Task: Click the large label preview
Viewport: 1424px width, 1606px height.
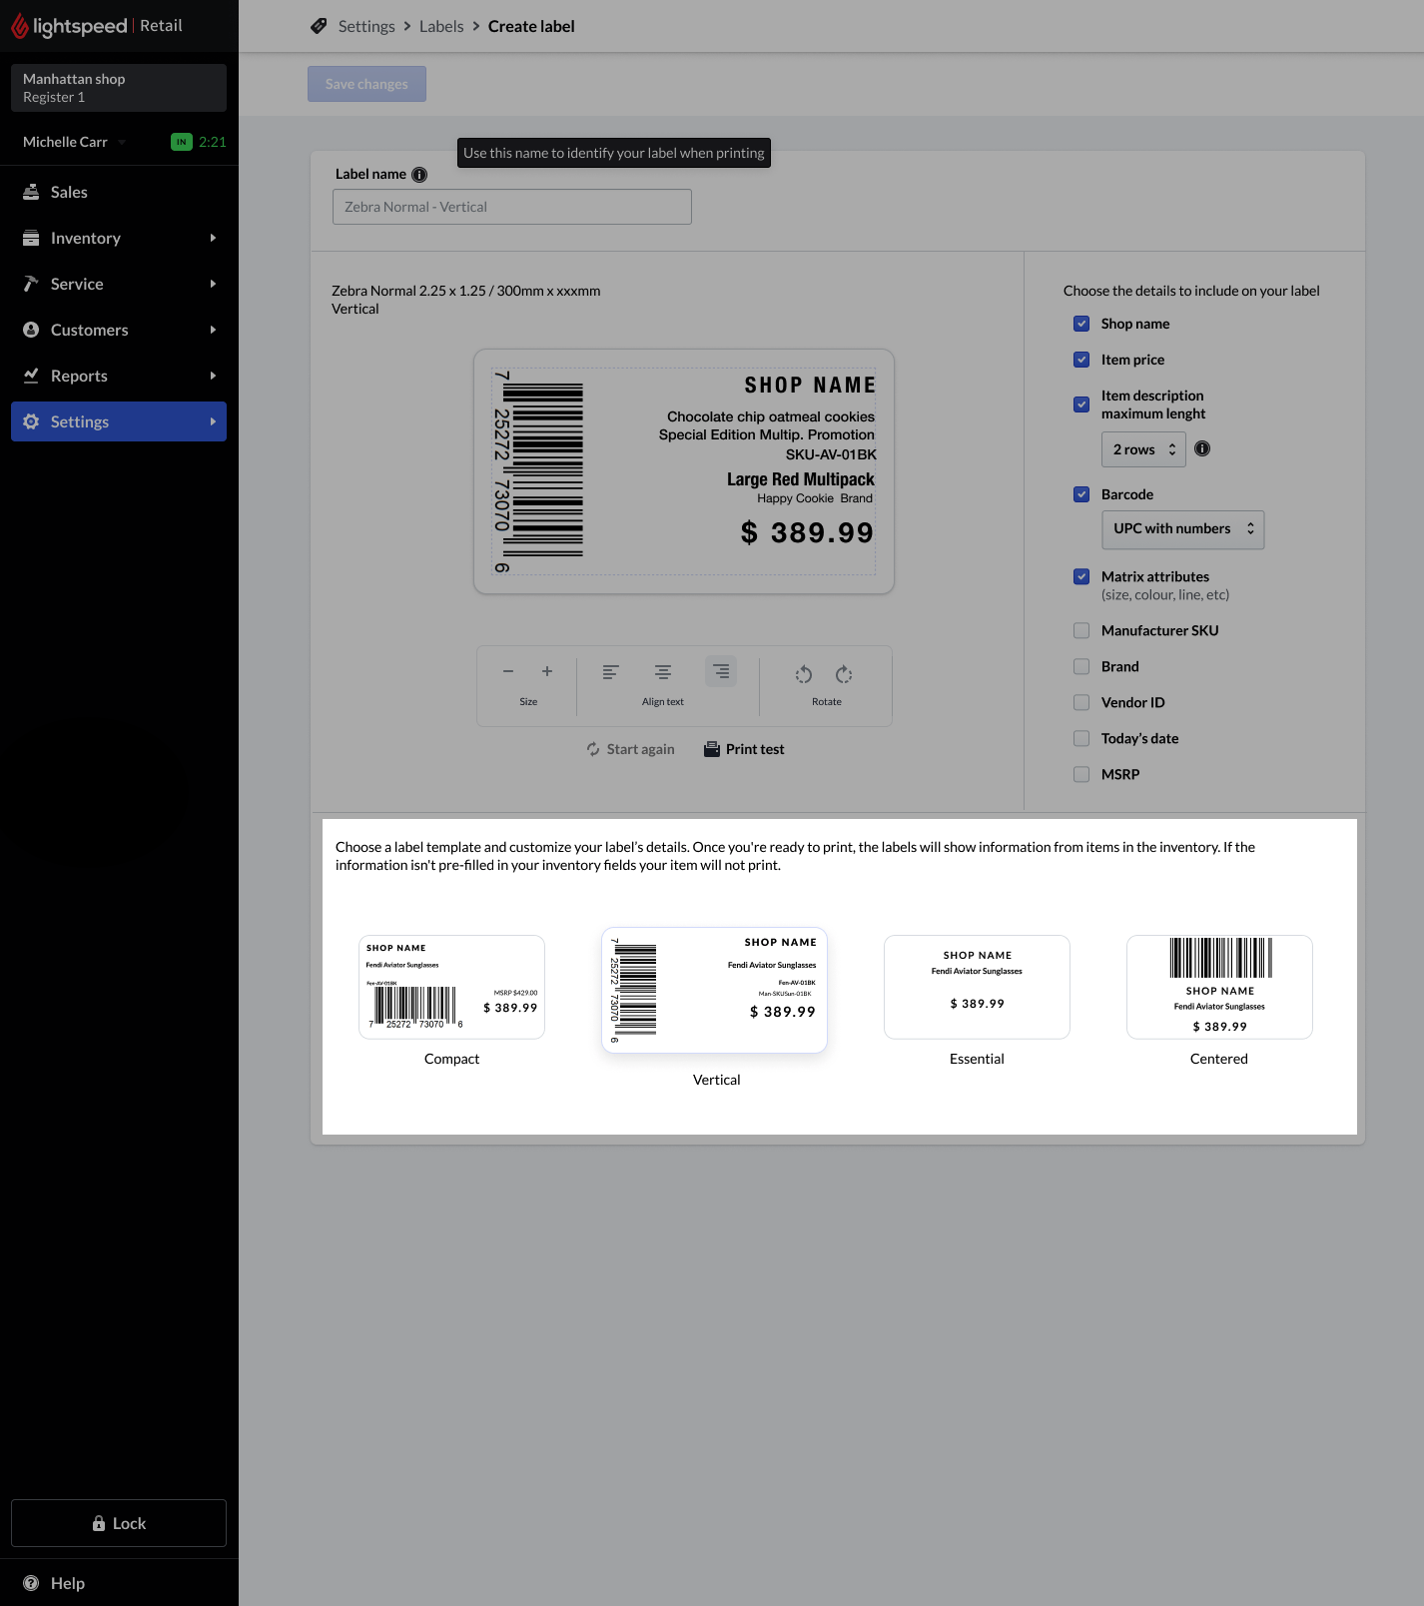Action: pyautogui.click(x=684, y=471)
